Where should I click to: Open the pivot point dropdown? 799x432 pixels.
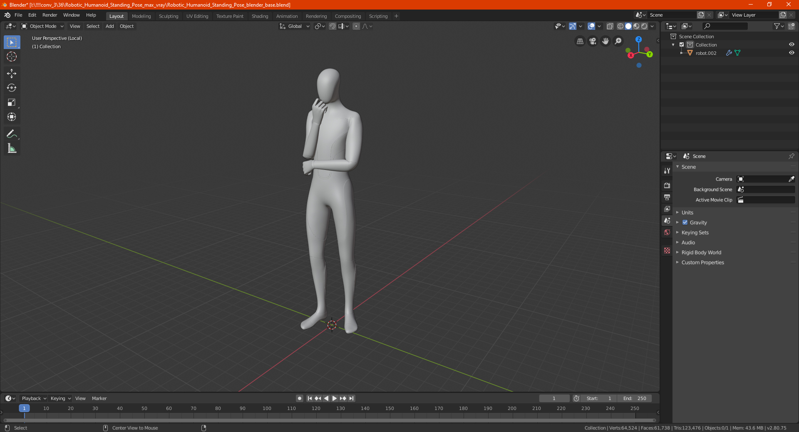click(320, 26)
